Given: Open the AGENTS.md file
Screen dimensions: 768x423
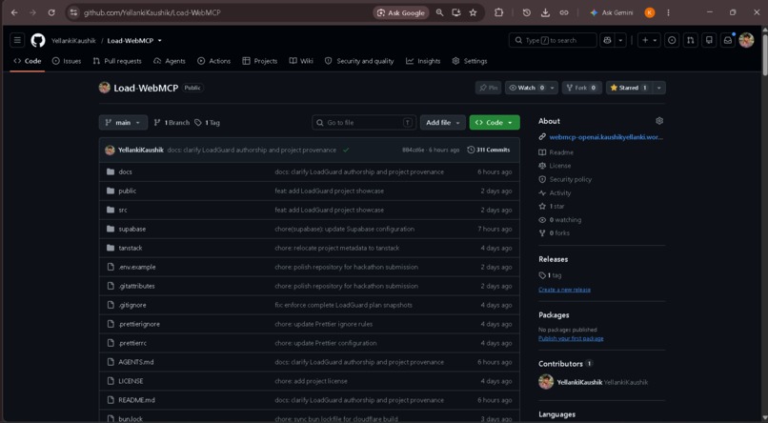Looking at the screenshot, I should (136, 362).
